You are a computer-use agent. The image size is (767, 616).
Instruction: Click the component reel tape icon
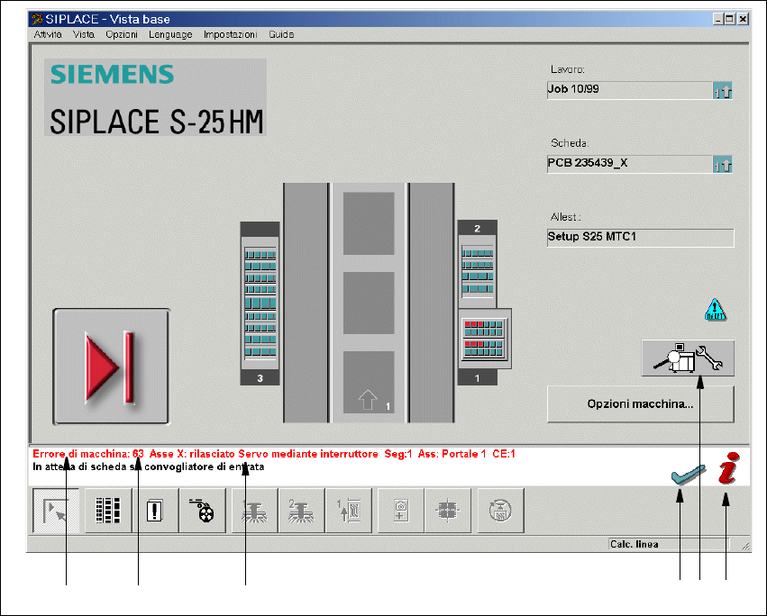(203, 511)
